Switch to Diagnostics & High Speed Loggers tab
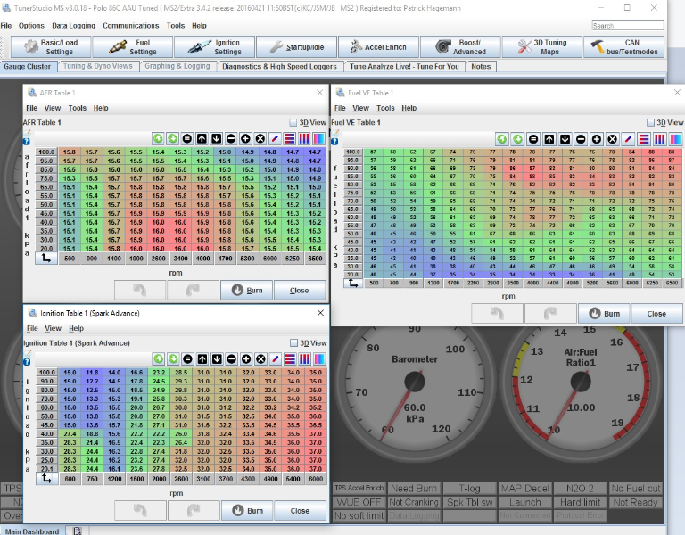685x535 pixels. (x=279, y=67)
